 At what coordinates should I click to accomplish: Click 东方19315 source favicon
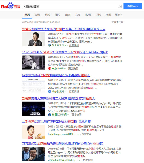coord(49,68)
